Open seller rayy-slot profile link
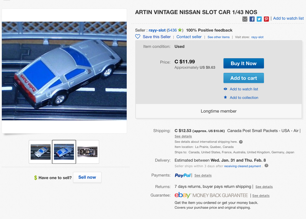306x219 pixels. pyautogui.click(x=157, y=30)
